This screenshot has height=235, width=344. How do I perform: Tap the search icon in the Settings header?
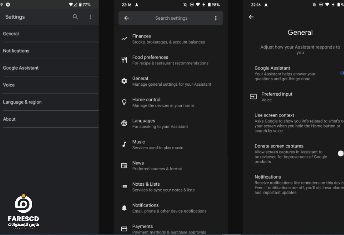point(75,17)
